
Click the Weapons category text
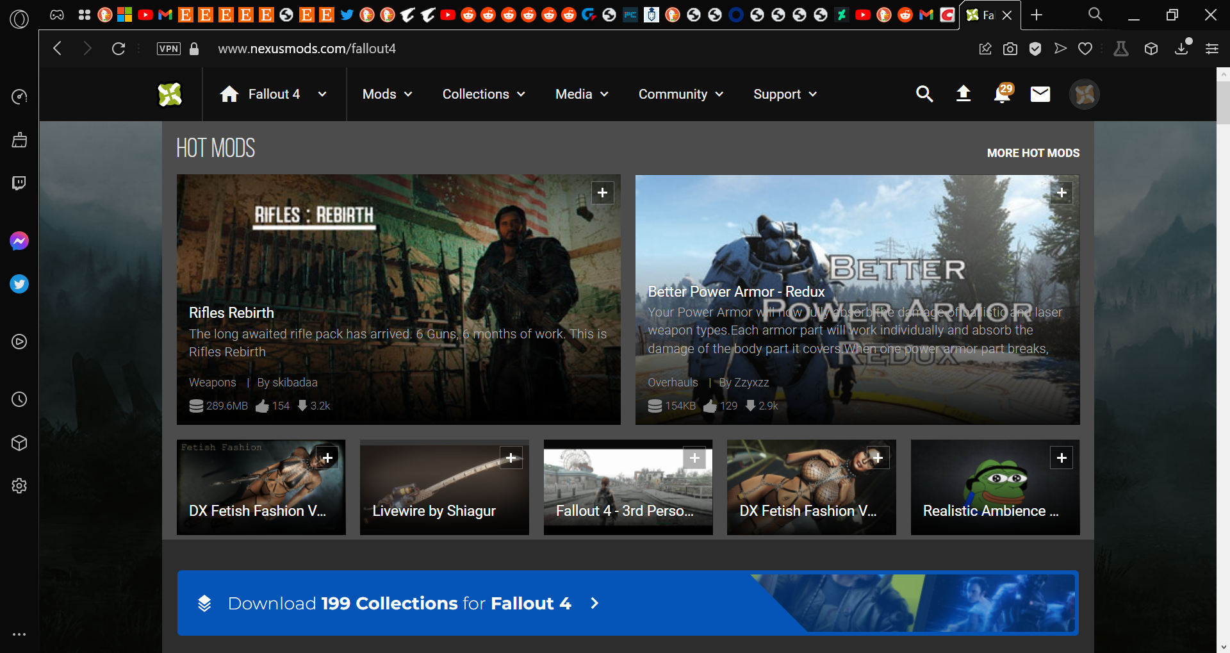click(213, 383)
